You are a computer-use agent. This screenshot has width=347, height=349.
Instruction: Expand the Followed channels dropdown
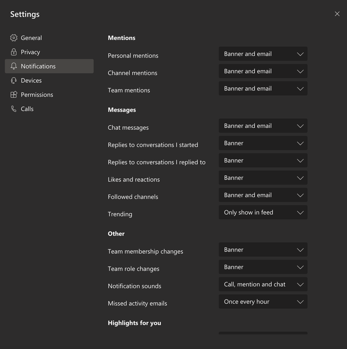coord(263,195)
